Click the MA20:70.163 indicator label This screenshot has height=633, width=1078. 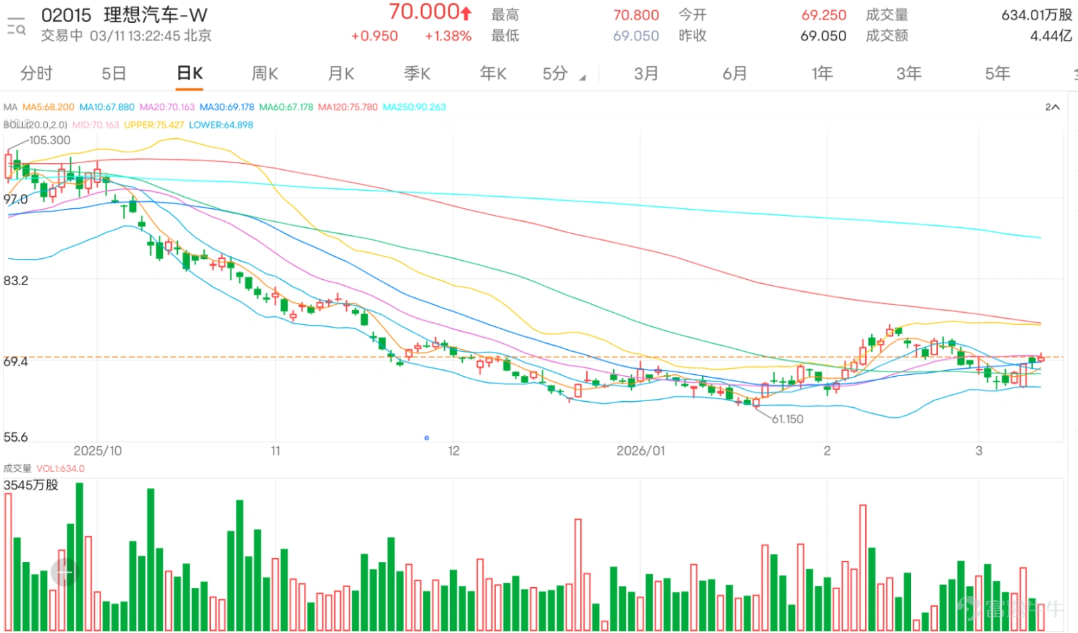coord(167,107)
